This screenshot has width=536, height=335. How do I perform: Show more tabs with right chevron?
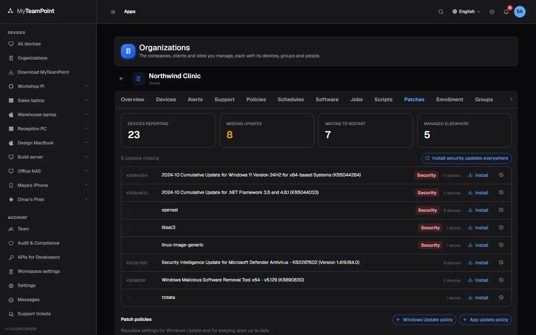tap(511, 99)
